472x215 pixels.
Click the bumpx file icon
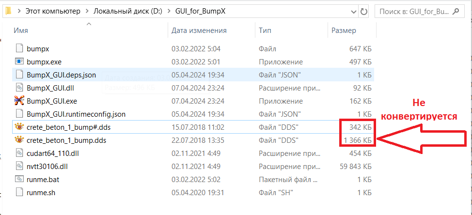(19, 48)
